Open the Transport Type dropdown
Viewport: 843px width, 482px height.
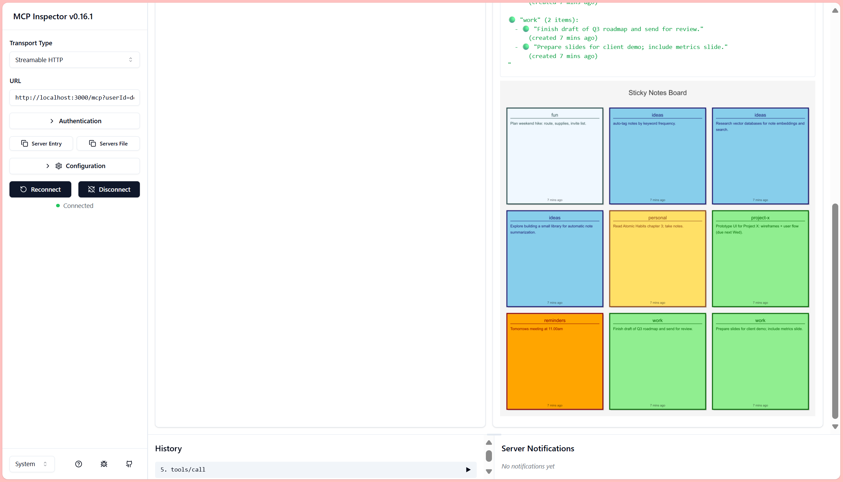click(x=74, y=60)
